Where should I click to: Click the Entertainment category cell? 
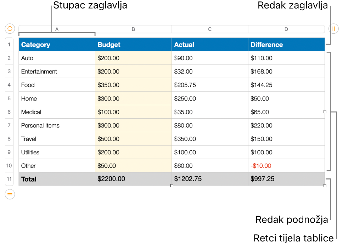point(57,71)
